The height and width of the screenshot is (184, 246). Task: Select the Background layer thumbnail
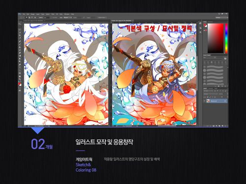[208, 101]
